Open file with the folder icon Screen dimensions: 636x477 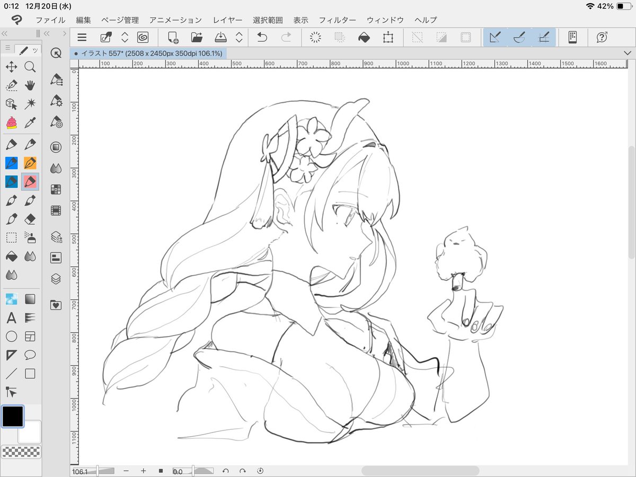pos(197,37)
